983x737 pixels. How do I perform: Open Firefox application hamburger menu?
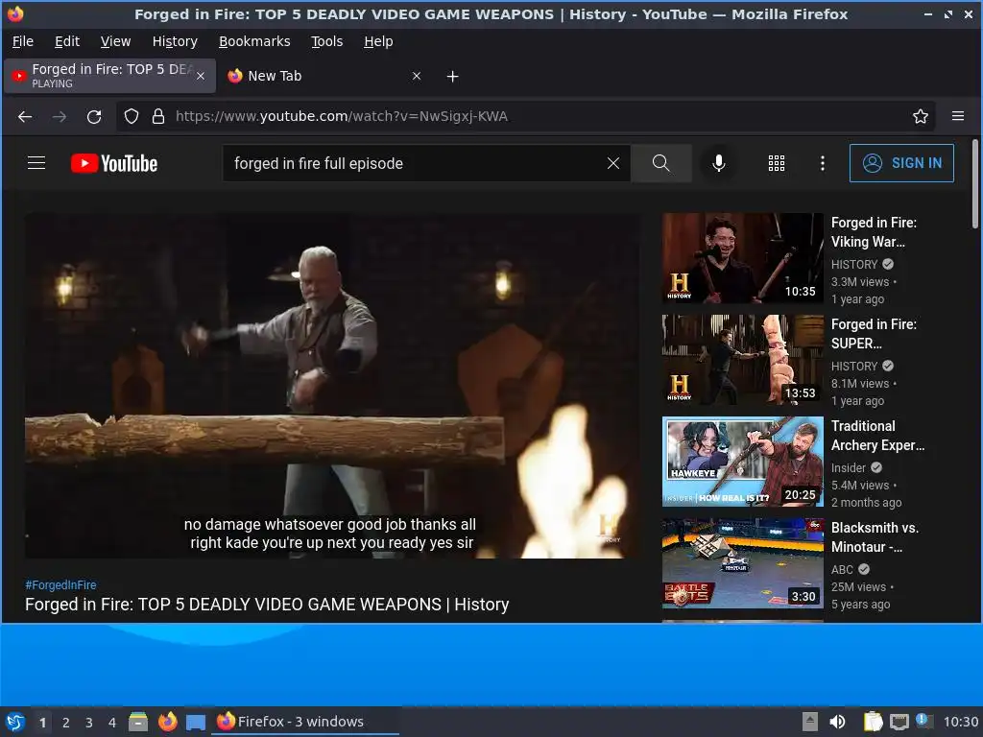pos(958,116)
